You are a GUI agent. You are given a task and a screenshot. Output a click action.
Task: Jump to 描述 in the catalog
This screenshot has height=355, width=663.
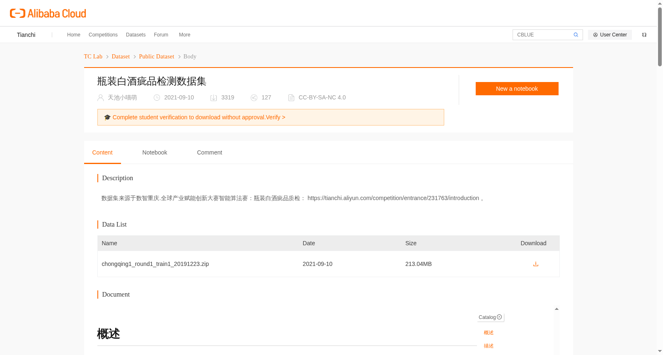489,346
